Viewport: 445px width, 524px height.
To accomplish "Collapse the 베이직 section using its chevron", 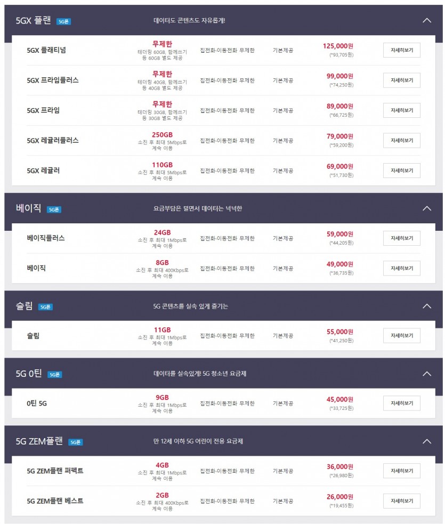I will coord(426,208).
